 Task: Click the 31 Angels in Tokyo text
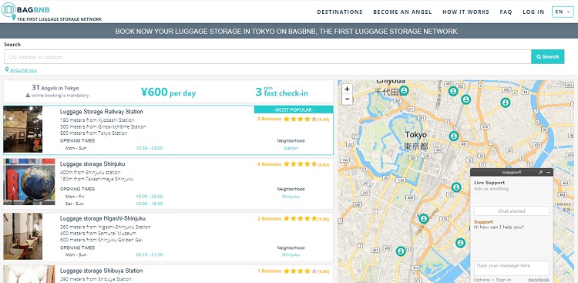pos(55,88)
